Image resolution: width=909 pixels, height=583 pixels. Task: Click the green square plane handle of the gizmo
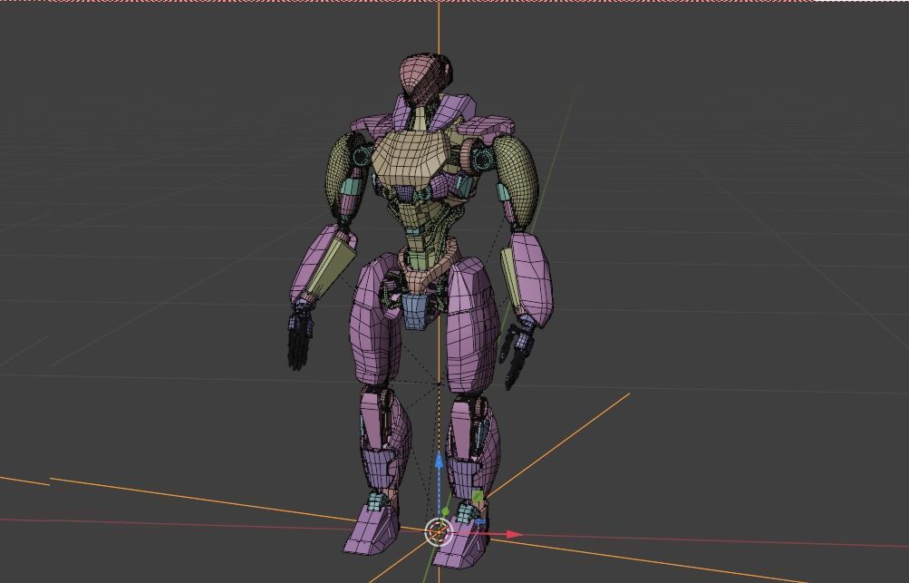click(478, 497)
